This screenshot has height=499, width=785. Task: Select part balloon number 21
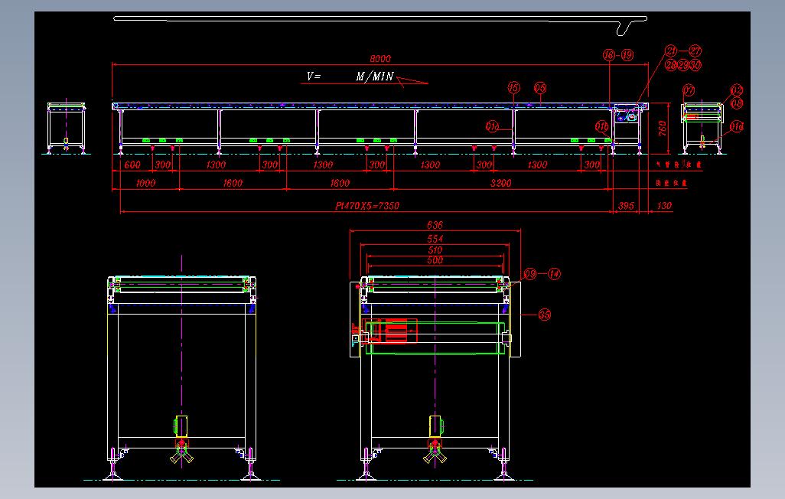[671, 51]
